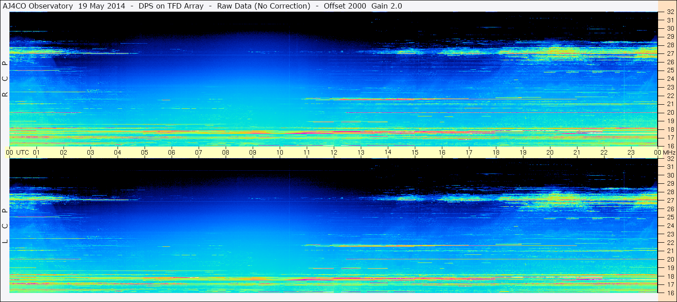This screenshot has width=677, height=302.
Task: Click the 21 hour marker on time axis
Action: pos(577,152)
